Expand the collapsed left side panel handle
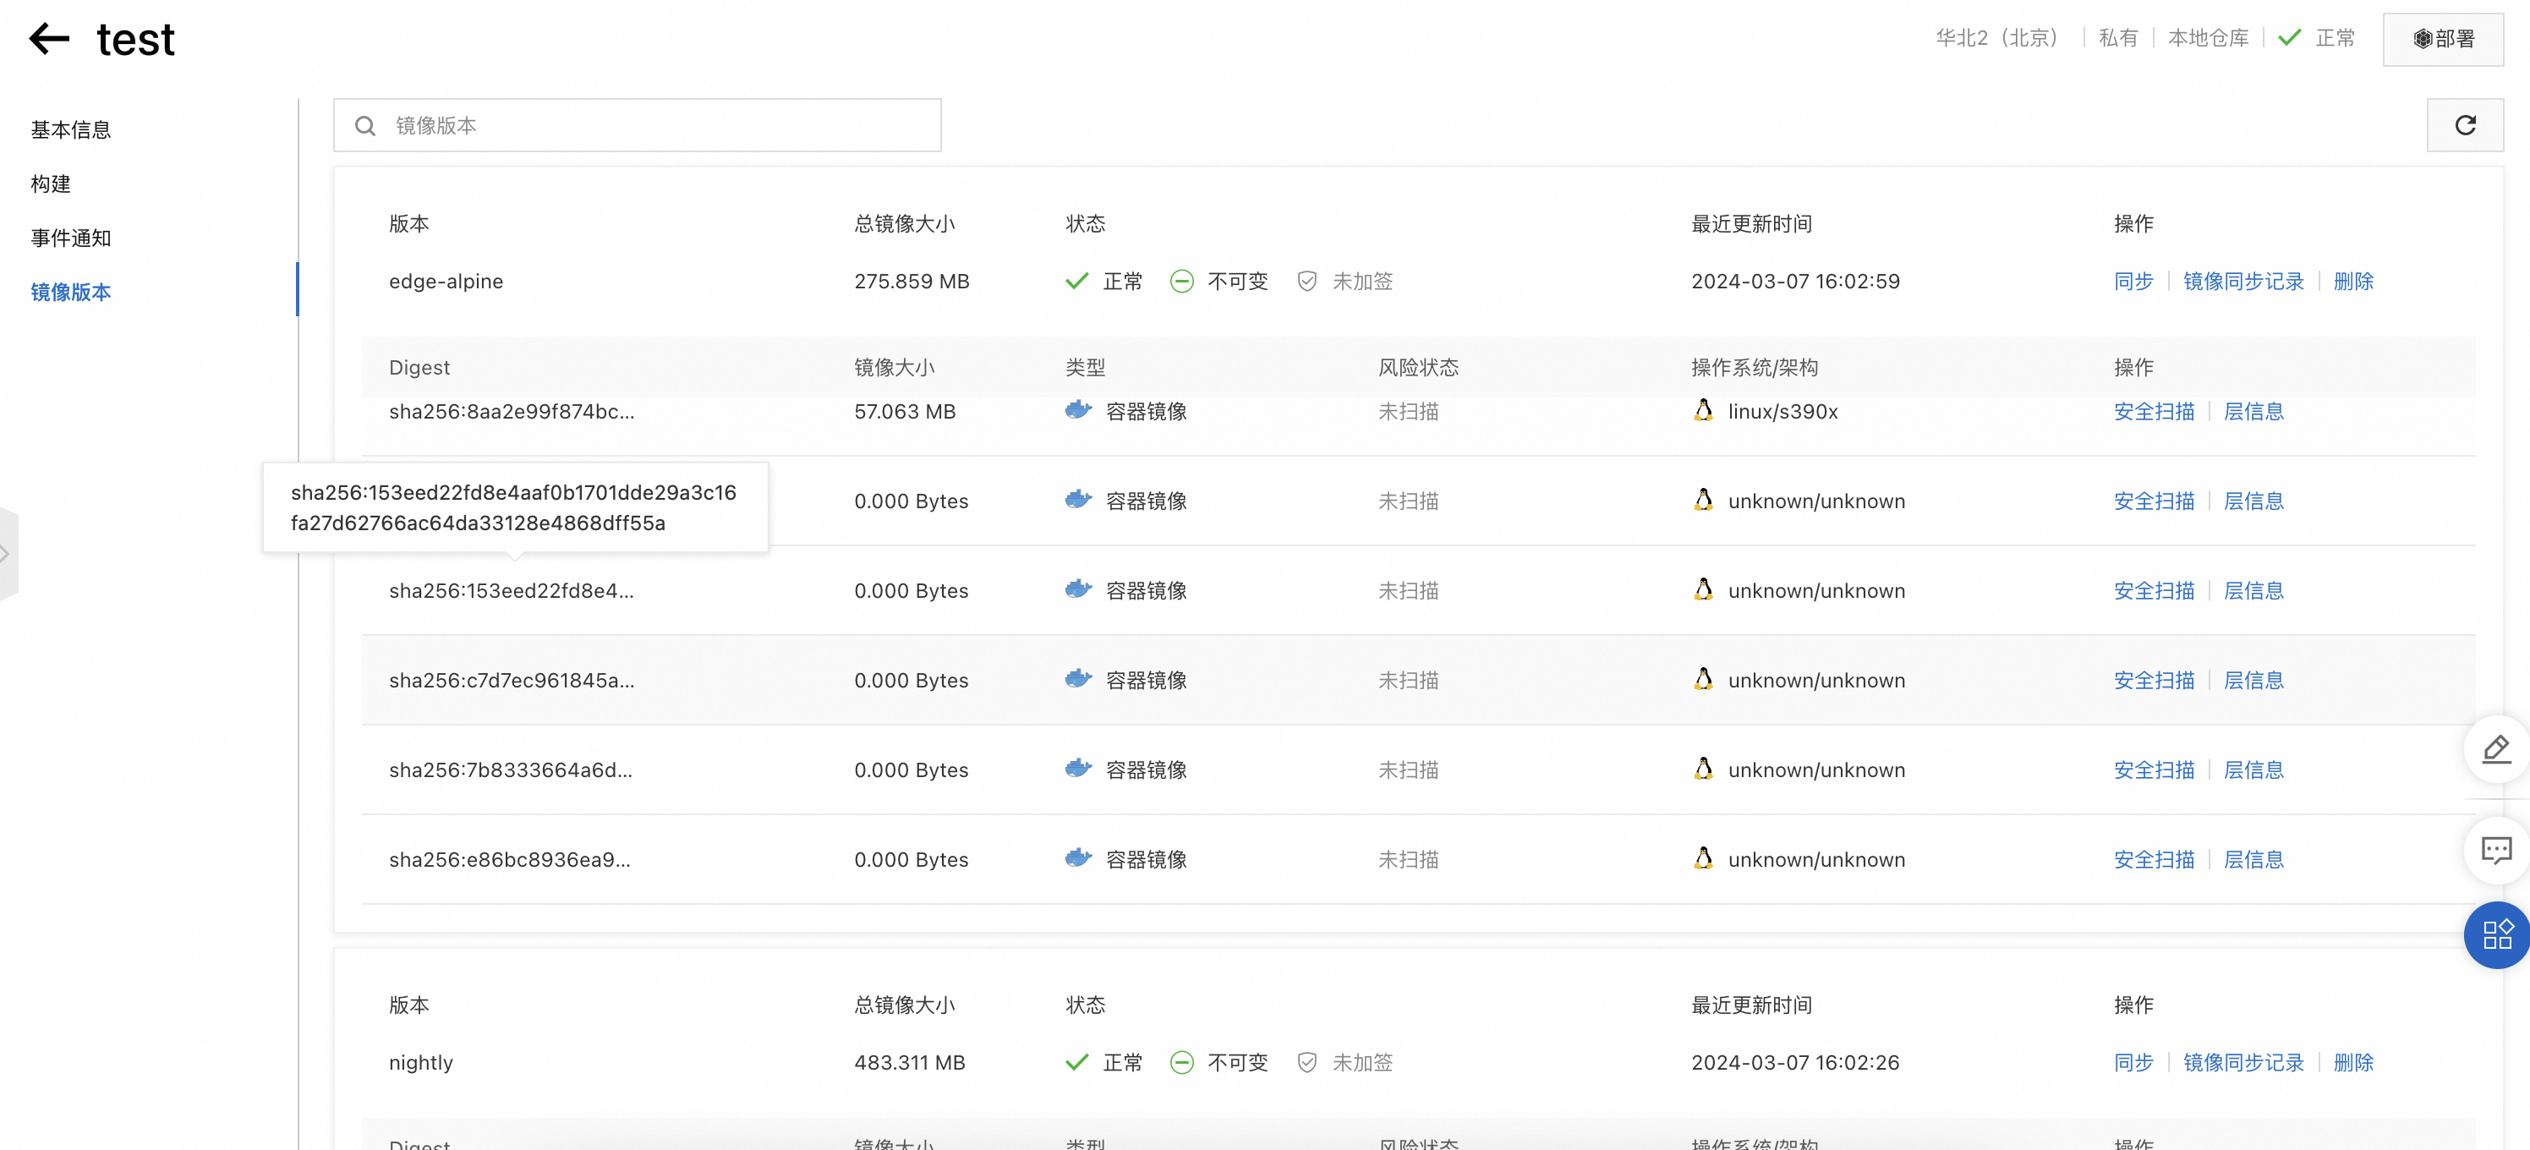The width and height of the screenshot is (2530, 1150). 8,554
